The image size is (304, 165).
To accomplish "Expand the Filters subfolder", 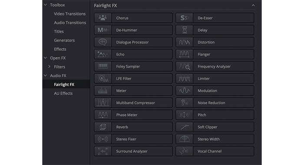I will (x=49, y=67).
